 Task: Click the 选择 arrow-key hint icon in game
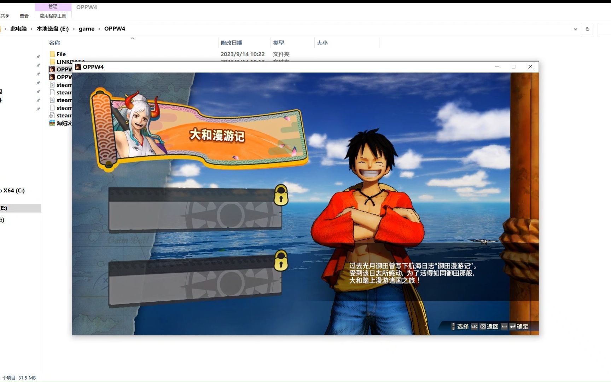tap(453, 326)
